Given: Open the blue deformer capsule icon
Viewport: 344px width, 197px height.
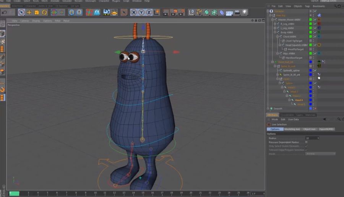Looking at the screenshot, I should (x=222, y=12).
